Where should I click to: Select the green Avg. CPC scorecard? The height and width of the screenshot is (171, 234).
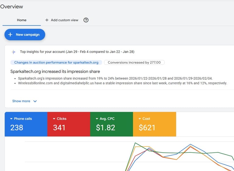pyautogui.click(x=112, y=124)
